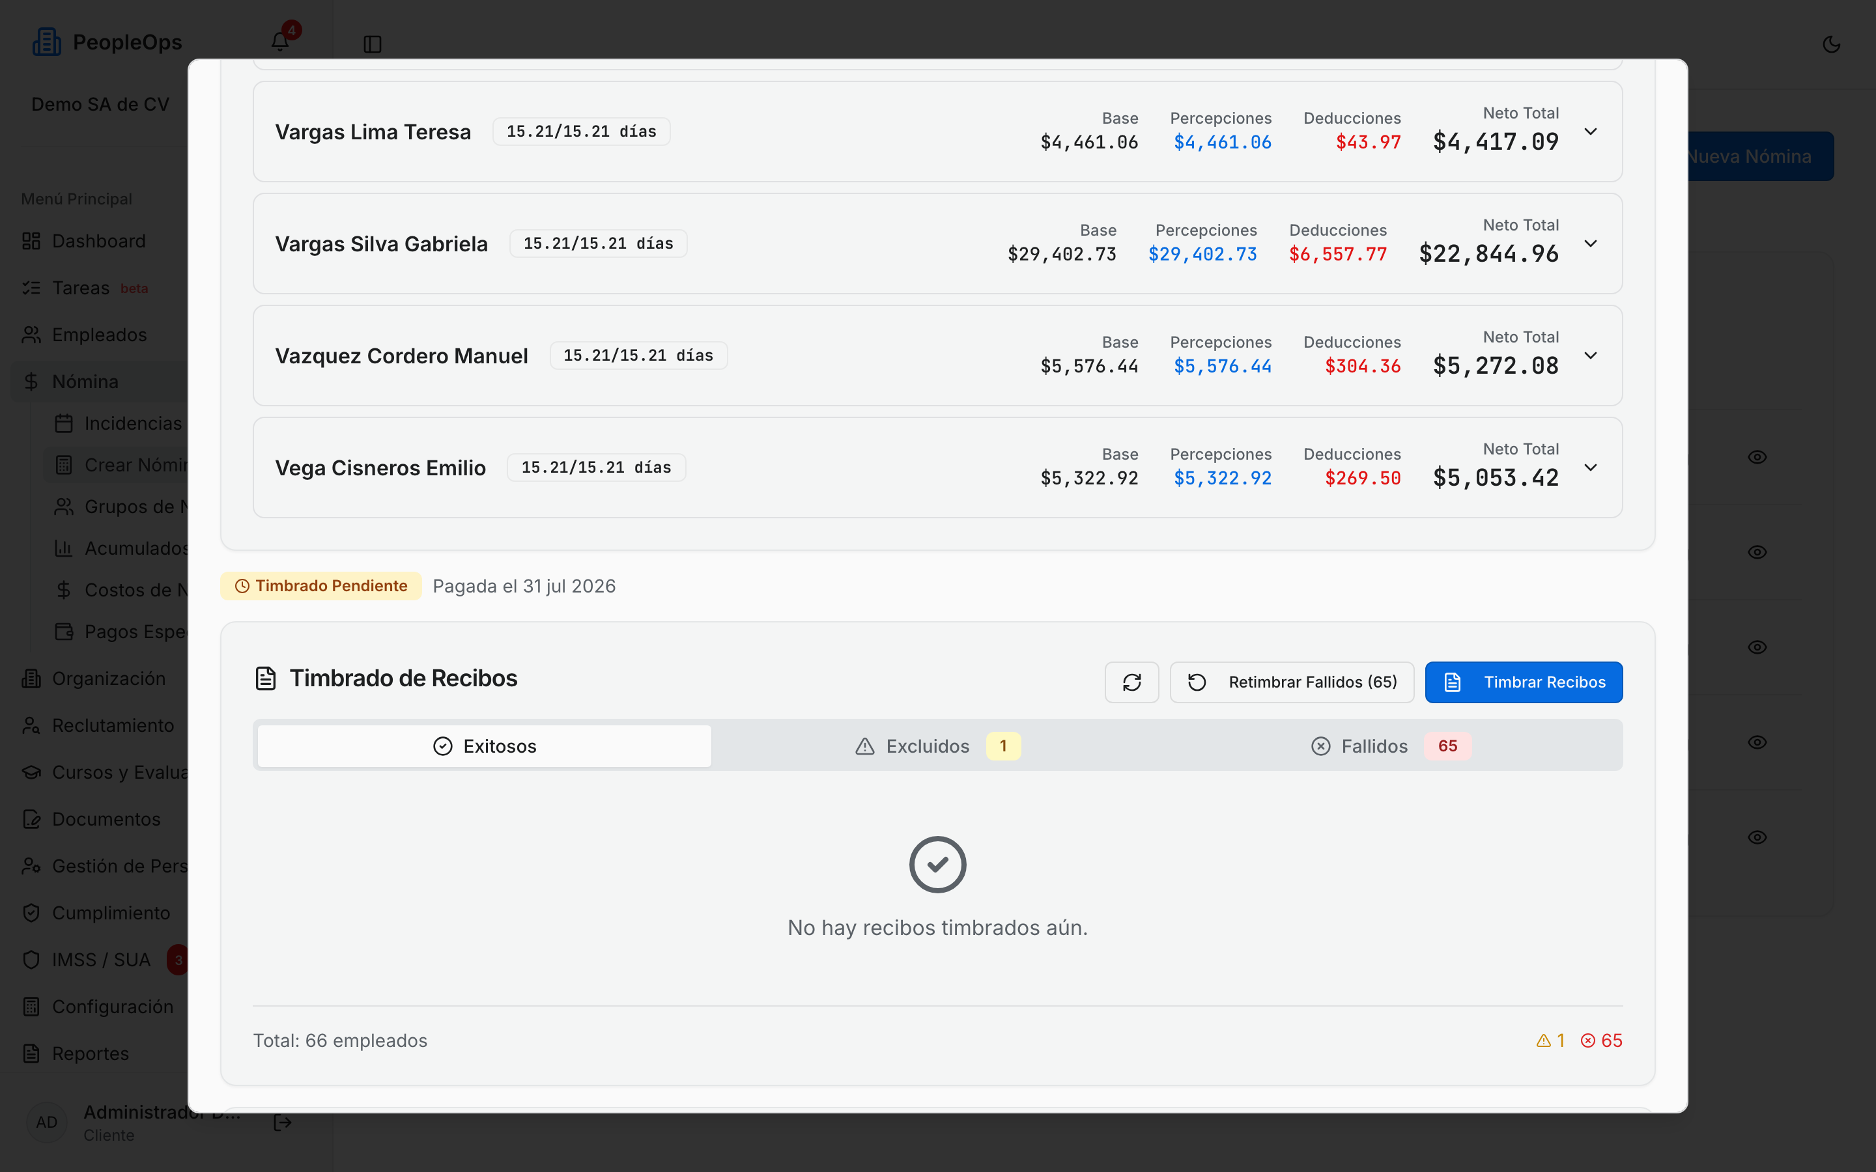Select the Exitosos tab
This screenshot has height=1172, width=1876.
click(485, 746)
